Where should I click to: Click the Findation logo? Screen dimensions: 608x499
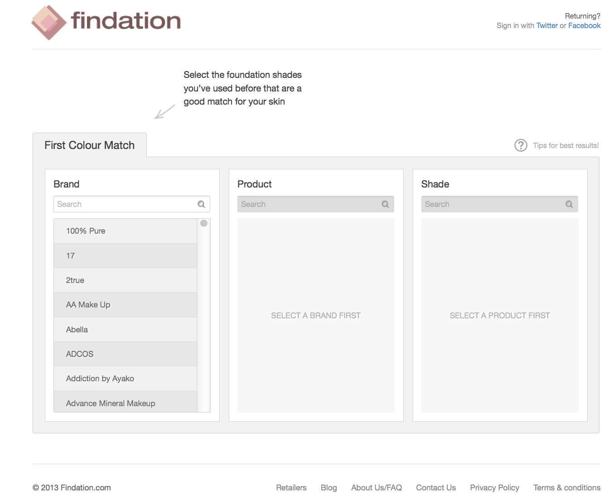[106, 22]
